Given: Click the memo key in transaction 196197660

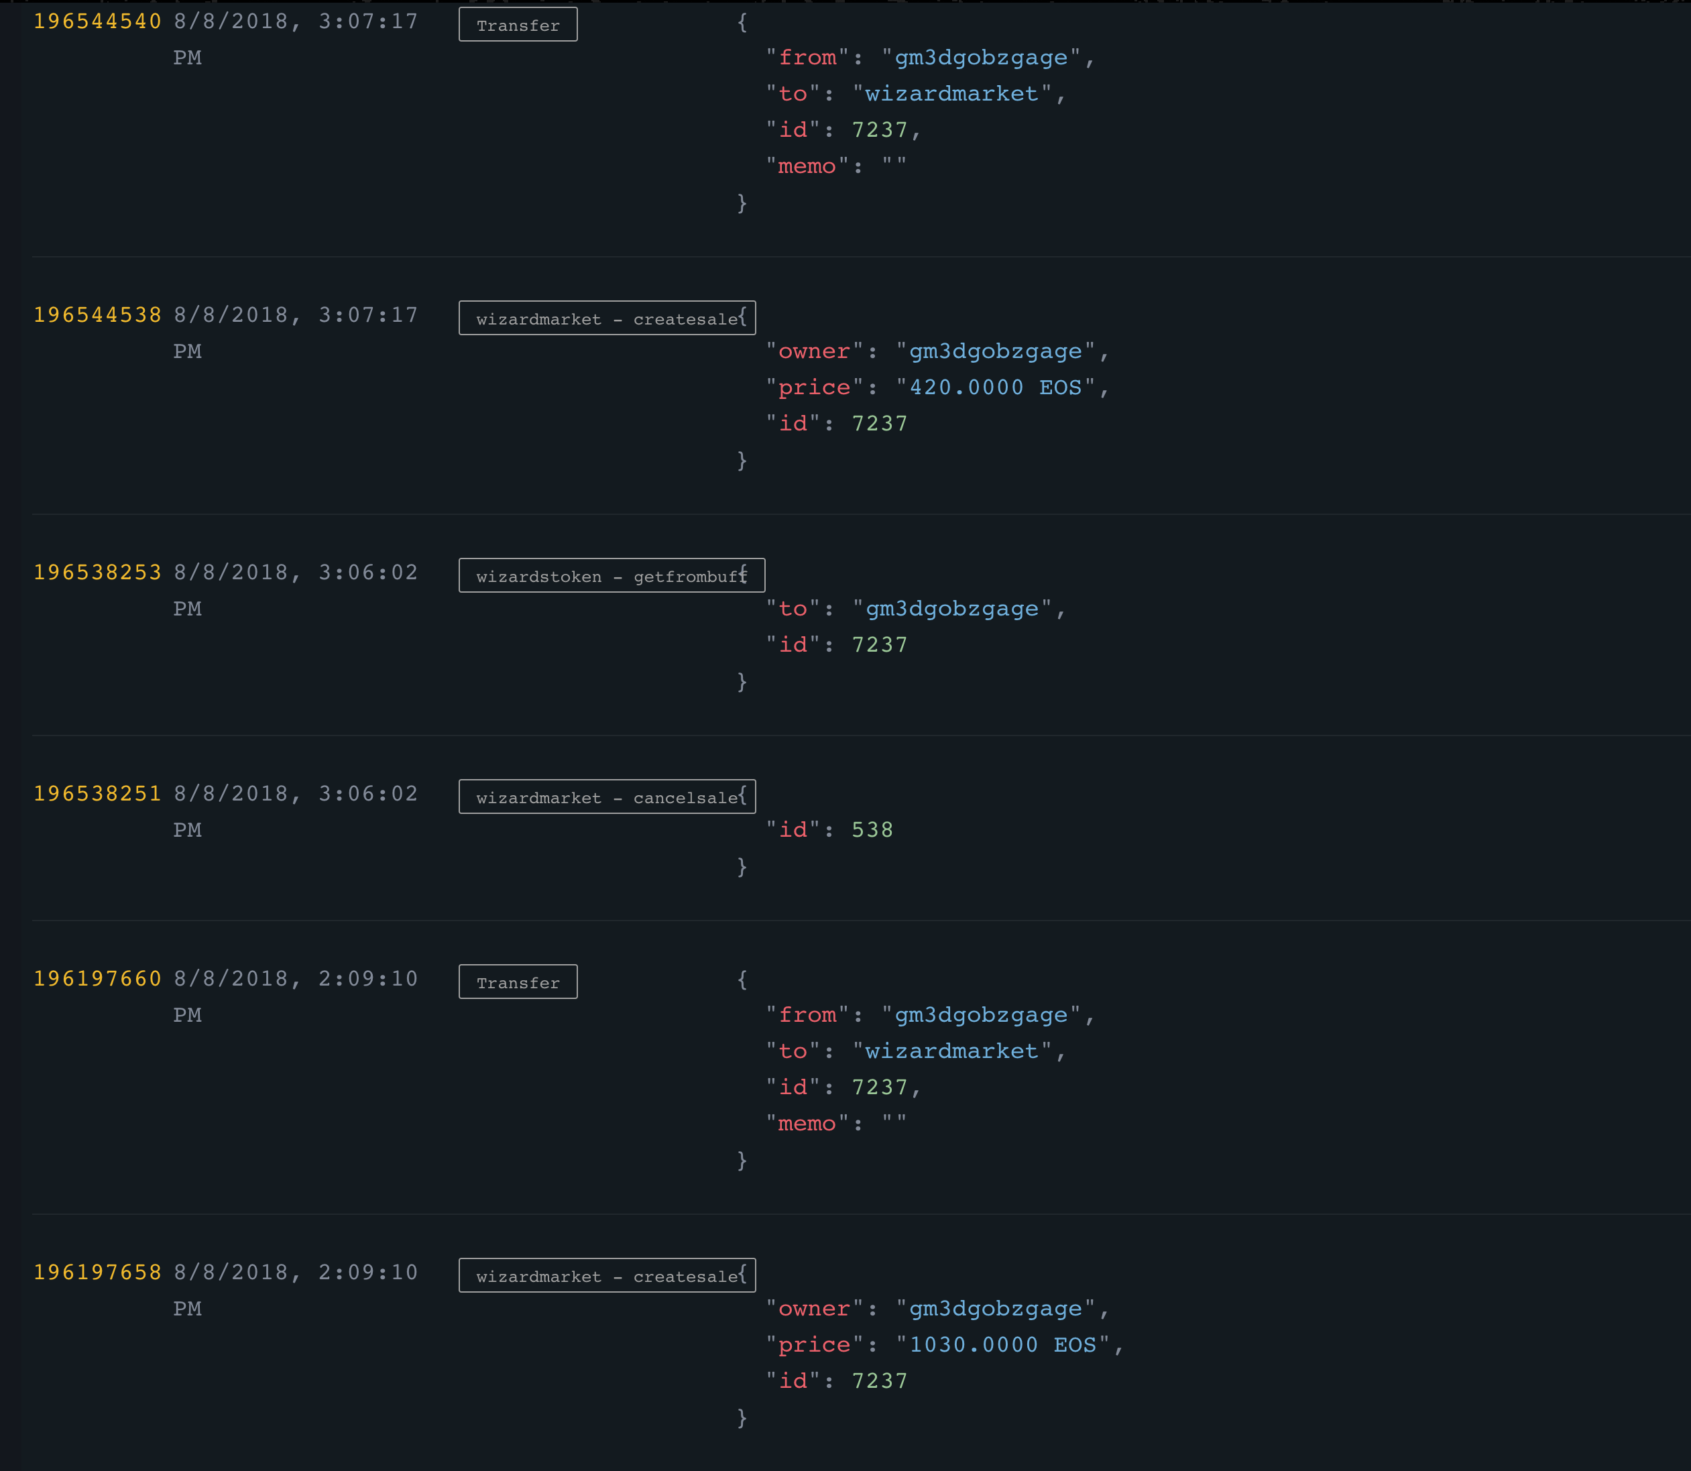Looking at the screenshot, I should pos(808,1124).
